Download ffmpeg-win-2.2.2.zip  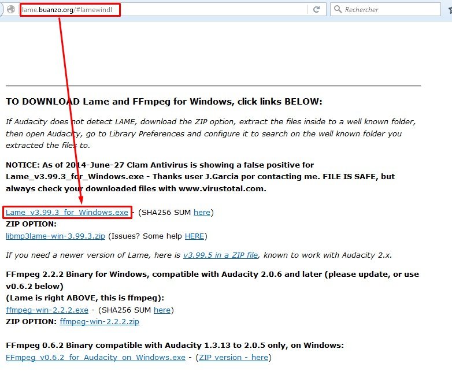tap(99, 321)
